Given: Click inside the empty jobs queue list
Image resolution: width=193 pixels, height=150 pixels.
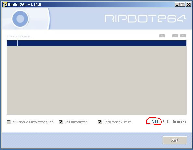Looking at the screenshot, I should tap(96, 80).
